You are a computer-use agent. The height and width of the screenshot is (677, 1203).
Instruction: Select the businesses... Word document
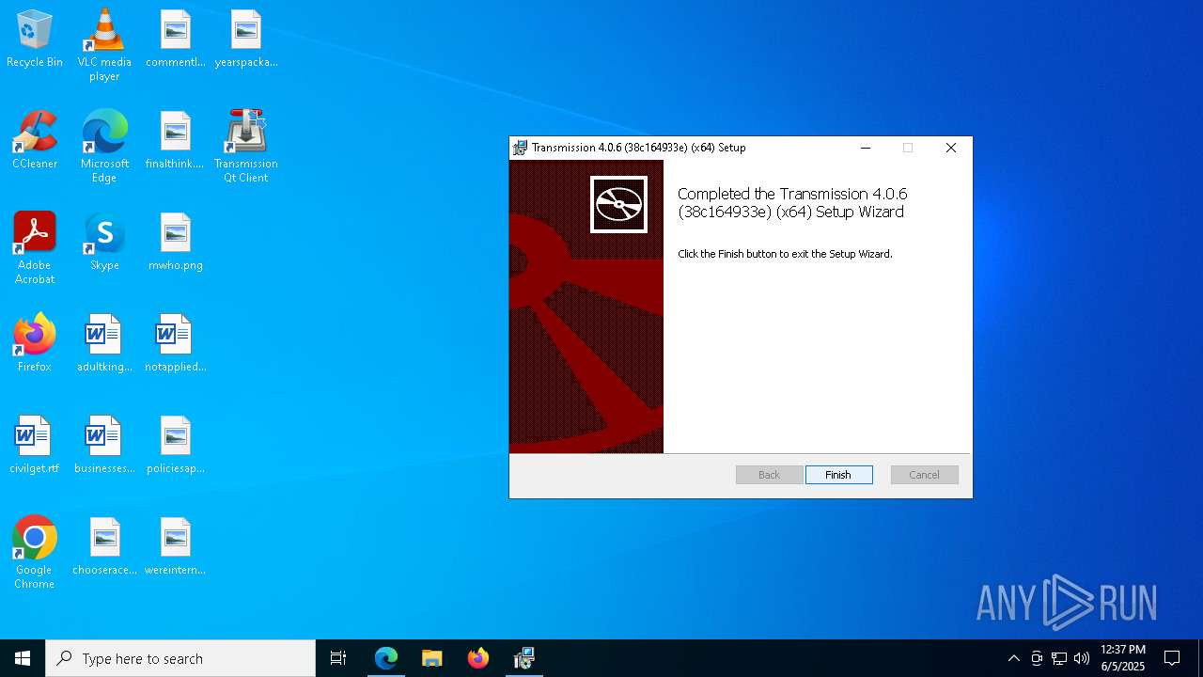click(x=104, y=446)
